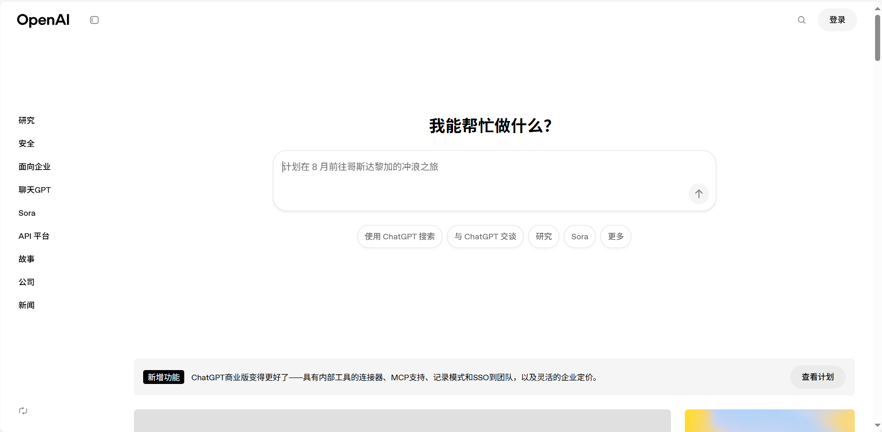
Task: Toggle the sidebar navigation icon
Action: point(94,20)
